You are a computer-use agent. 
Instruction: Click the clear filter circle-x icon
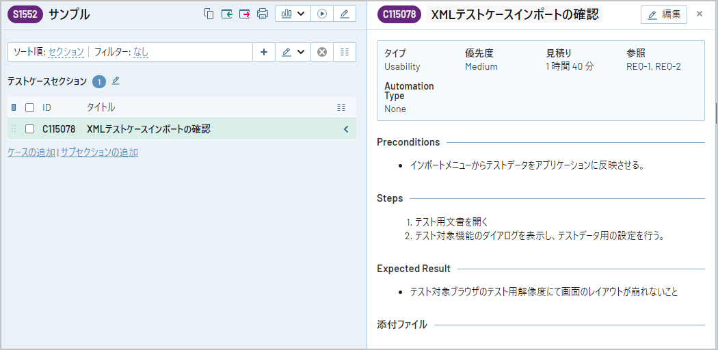click(x=322, y=52)
